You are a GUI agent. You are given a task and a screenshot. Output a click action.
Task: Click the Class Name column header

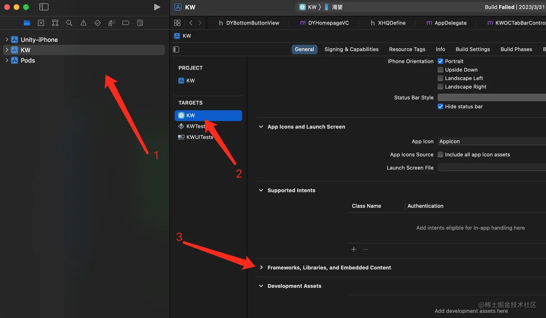coord(367,206)
